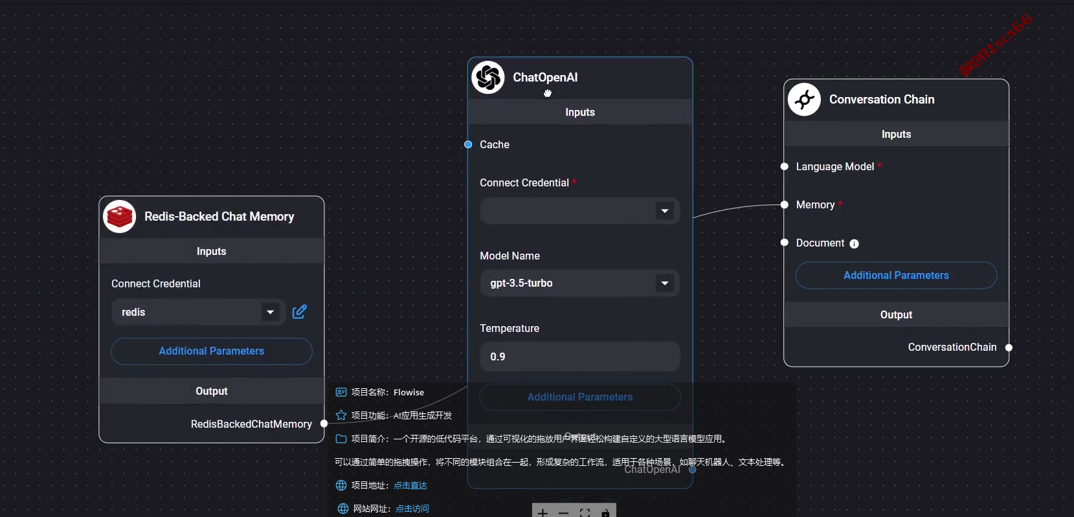Select the Conversation Chain node title
1074x517 pixels.
882,100
